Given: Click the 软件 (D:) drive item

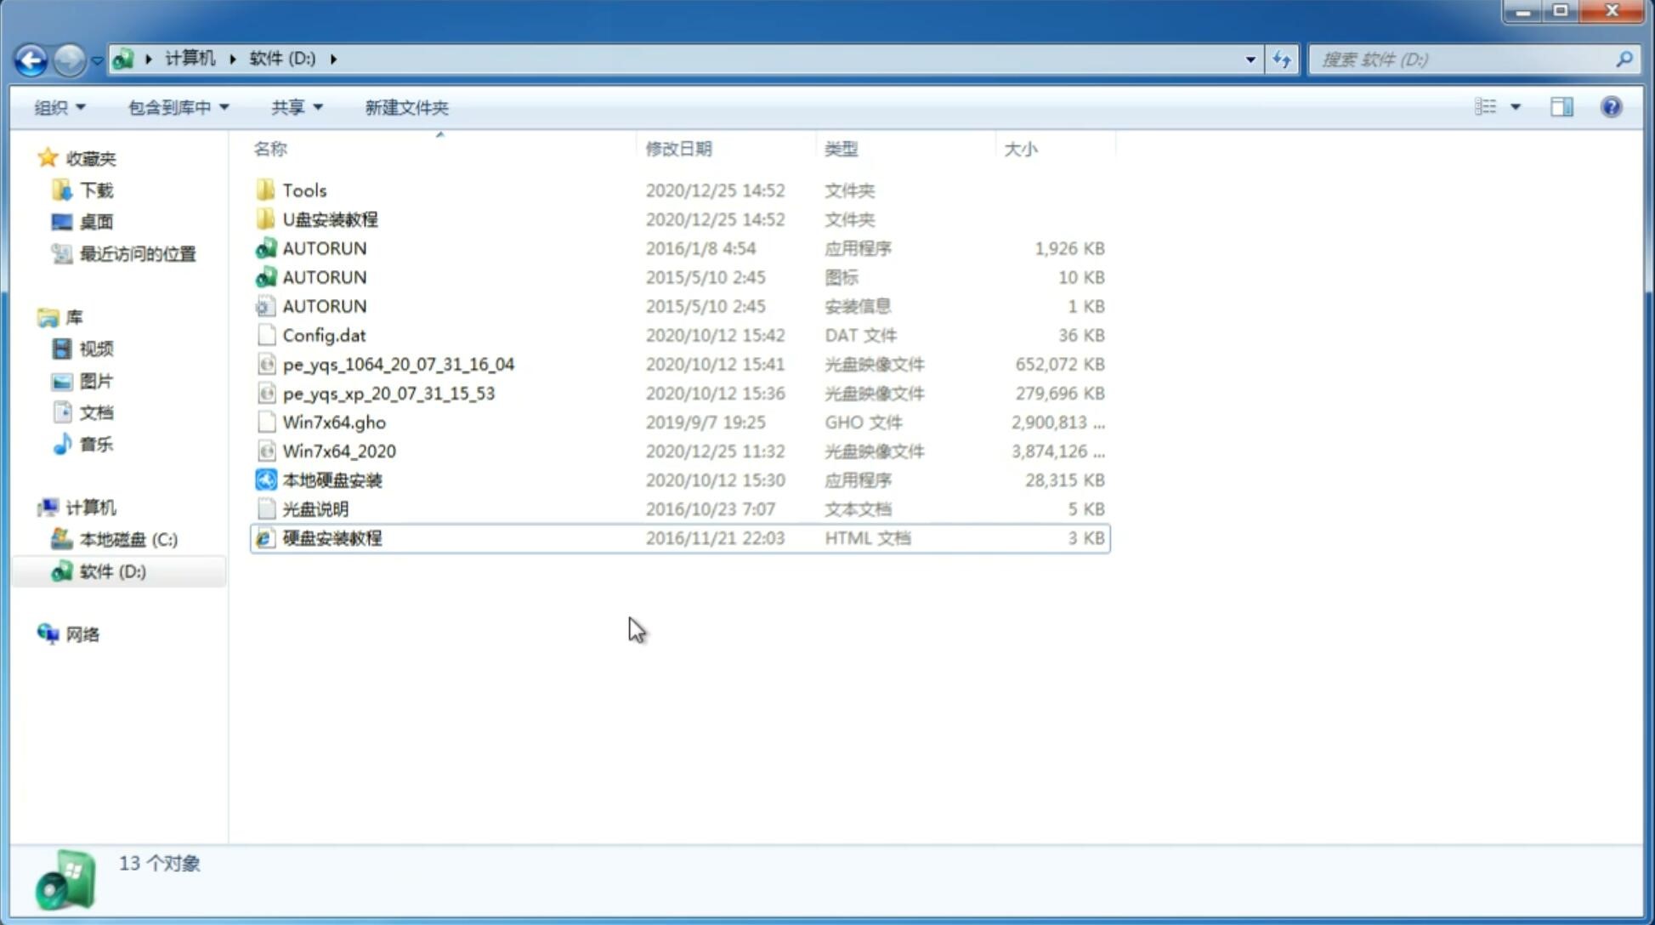Looking at the screenshot, I should [111, 570].
